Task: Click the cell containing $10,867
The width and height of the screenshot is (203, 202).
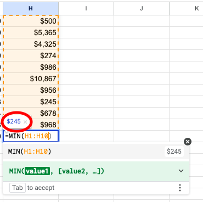Action: click(x=31, y=78)
